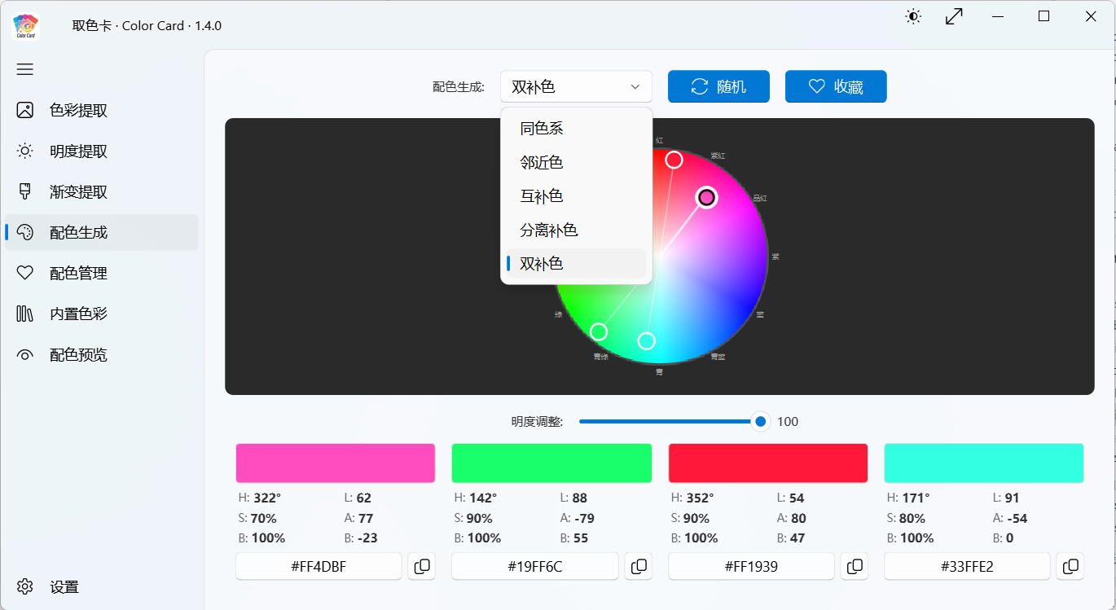
Task: Click the expand to fullscreen arrow icon
Action: (954, 16)
